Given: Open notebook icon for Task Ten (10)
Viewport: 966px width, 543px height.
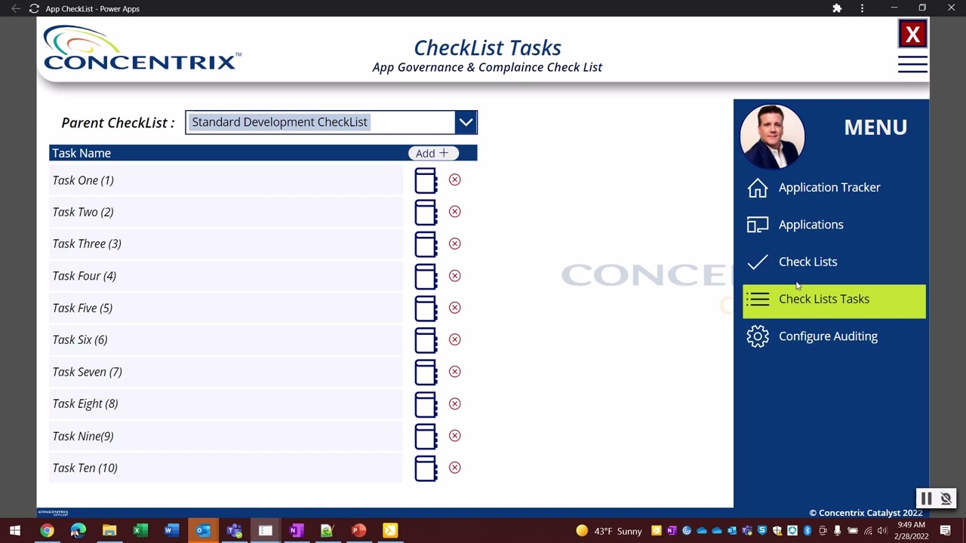Looking at the screenshot, I should click(426, 468).
